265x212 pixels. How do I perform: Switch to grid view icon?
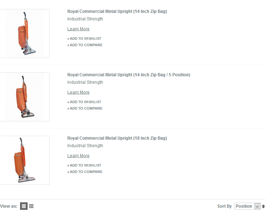31,206
